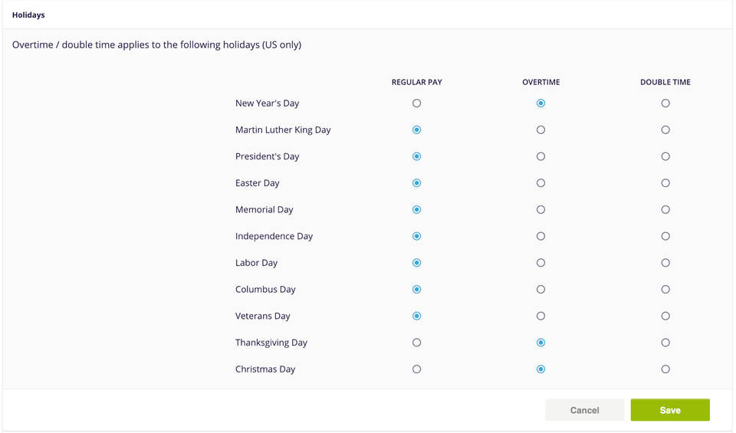736x433 pixels.
Task: Set New Year's Day to Regular Pay
Action: (x=416, y=103)
